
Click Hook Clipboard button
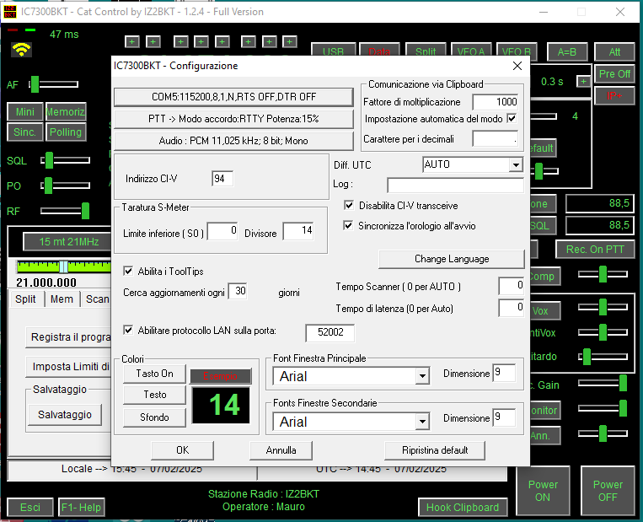click(x=463, y=508)
